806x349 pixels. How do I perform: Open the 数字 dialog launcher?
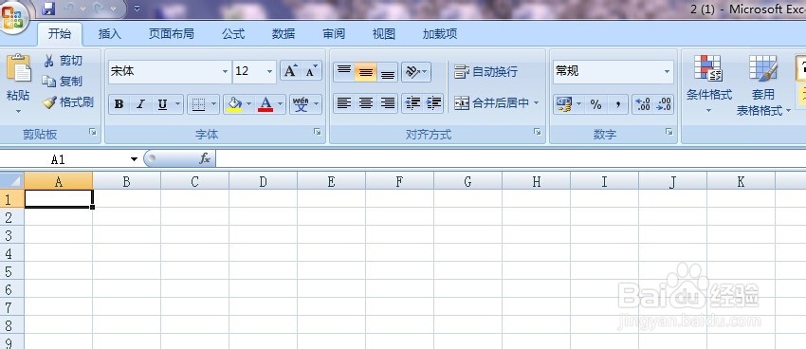coord(669,132)
